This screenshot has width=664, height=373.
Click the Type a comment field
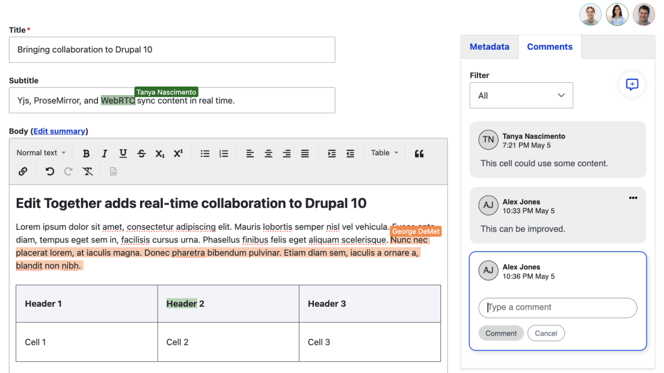tap(558, 308)
